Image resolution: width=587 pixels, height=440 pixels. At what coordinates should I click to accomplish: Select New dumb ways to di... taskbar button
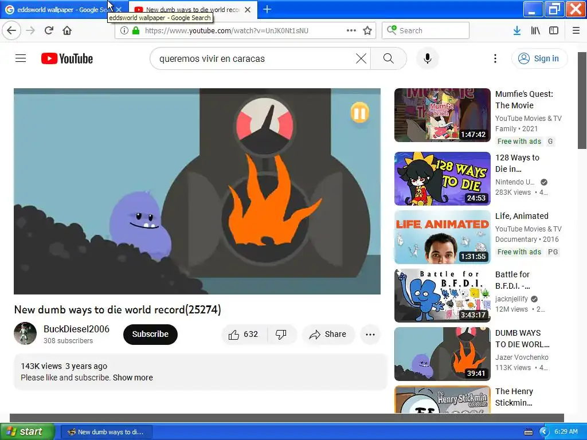106,432
